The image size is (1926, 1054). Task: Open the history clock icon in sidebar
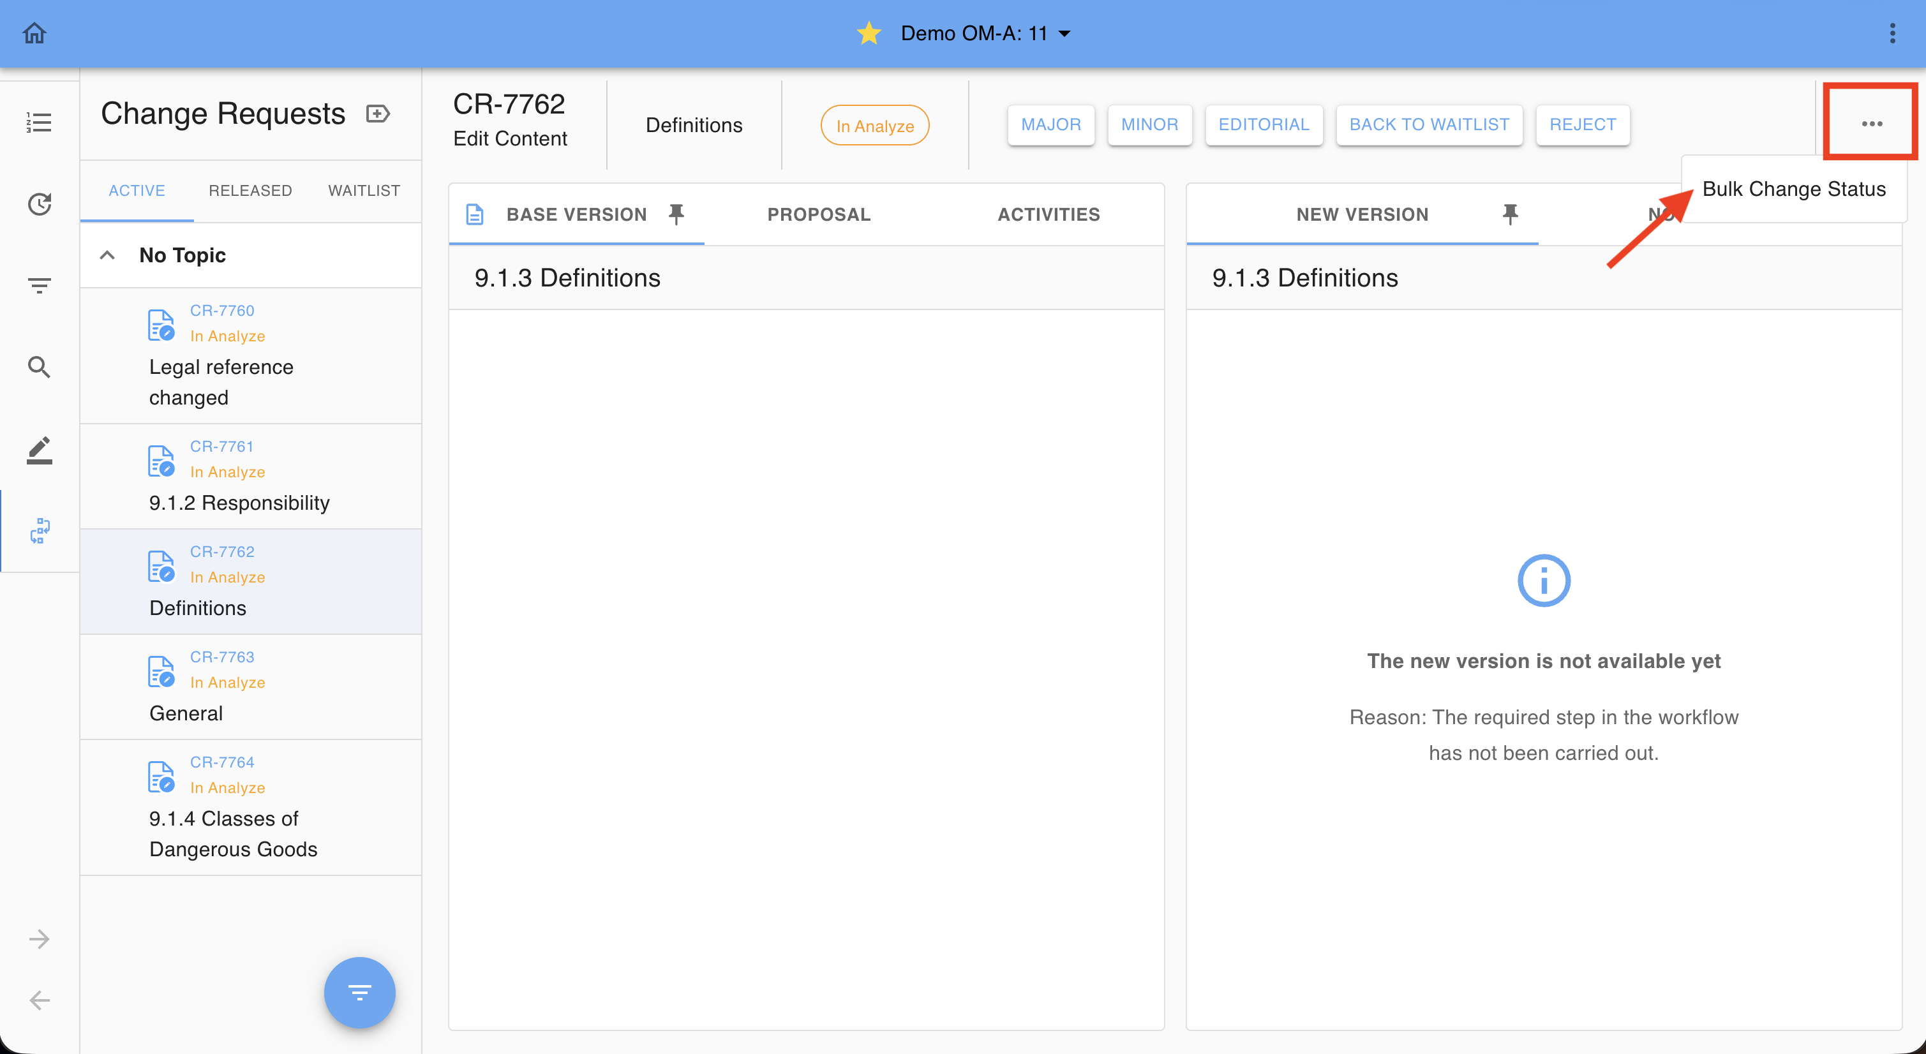(39, 204)
